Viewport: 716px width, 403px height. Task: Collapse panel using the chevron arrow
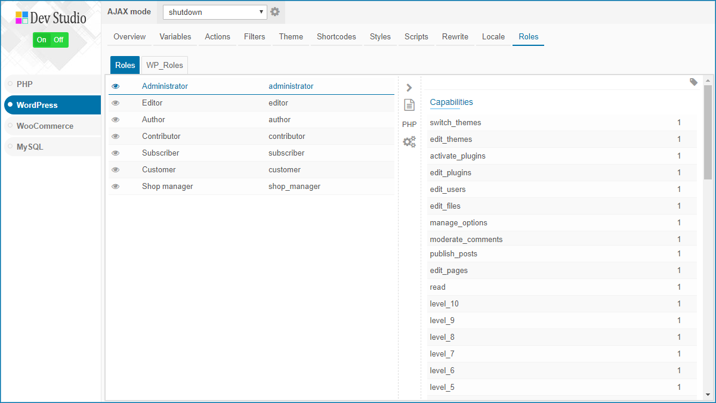(409, 88)
